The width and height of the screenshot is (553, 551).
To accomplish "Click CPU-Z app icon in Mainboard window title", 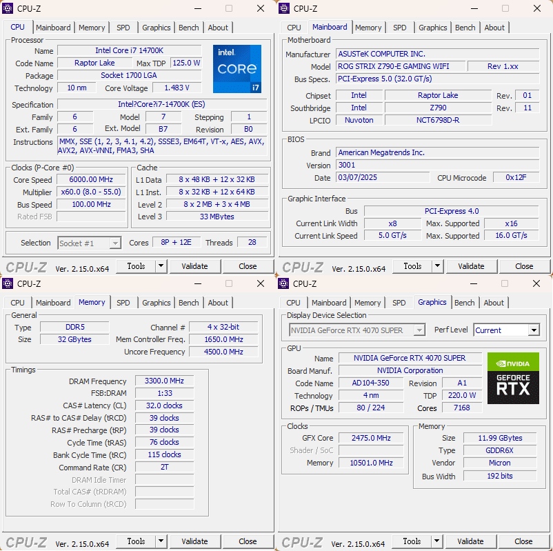I will [x=284, y=8].
